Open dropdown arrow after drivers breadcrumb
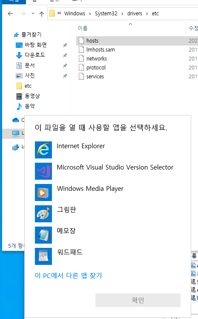This screenshot has width=198, height=319. coord(147,14)
